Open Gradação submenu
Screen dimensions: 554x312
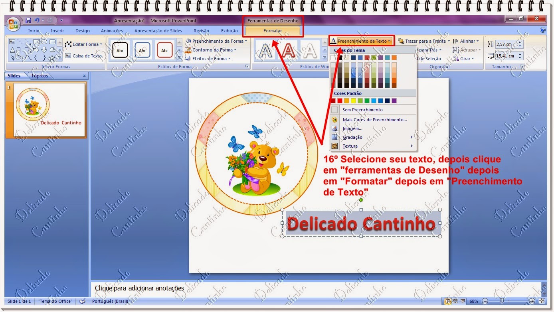[x=373, y=137]
